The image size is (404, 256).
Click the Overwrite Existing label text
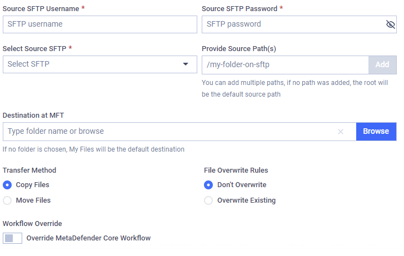click(246, 200)
